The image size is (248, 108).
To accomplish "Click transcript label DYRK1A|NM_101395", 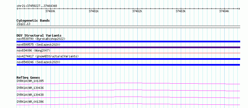I will tap(30, 81).
